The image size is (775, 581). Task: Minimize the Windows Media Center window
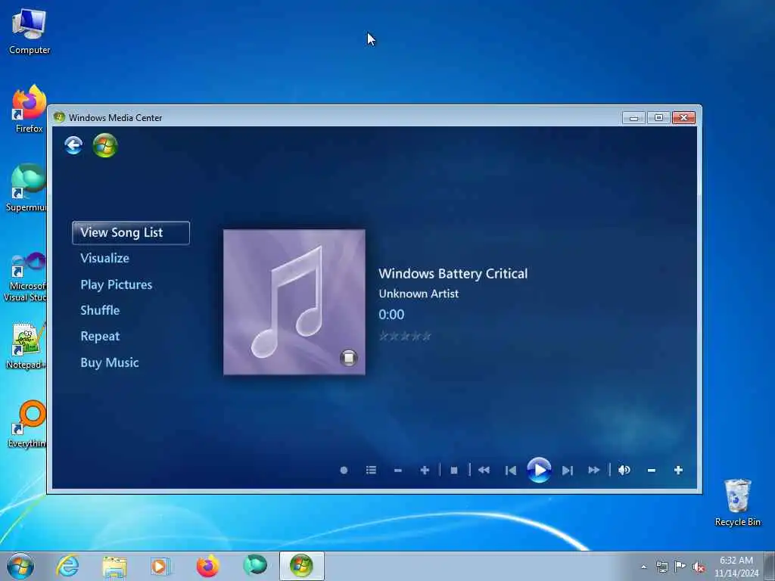[633, 117]
